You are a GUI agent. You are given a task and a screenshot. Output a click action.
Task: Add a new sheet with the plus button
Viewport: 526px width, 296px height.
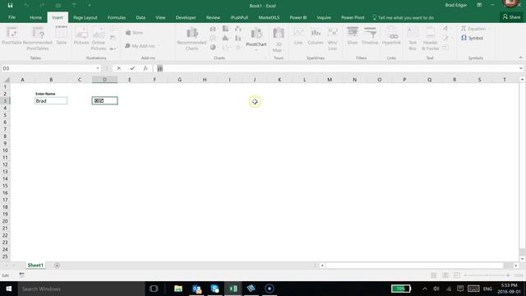pyautogui.click(x=57, y=266)
